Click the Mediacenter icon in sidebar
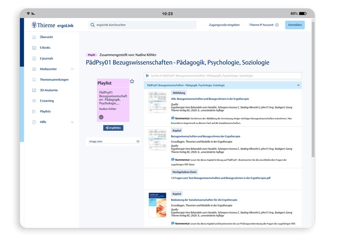338x237 pixels. [x=34, y=69]
